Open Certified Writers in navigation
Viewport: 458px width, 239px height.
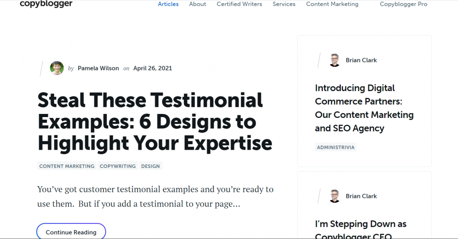(239, 4)
